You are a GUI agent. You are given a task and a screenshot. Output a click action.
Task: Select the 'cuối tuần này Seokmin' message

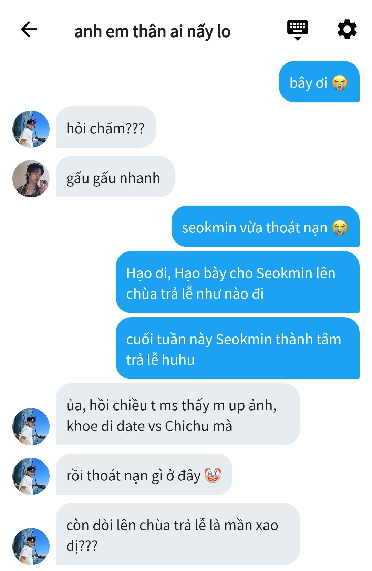[237, 348]
